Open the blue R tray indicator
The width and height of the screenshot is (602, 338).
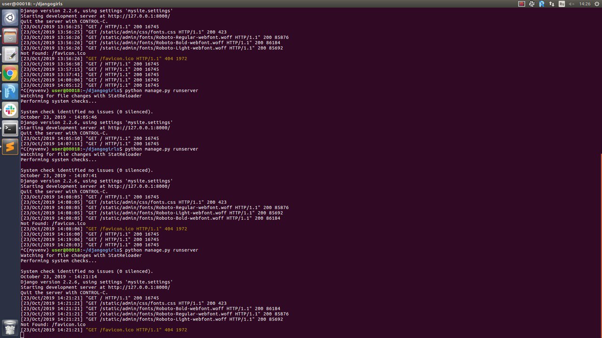(542, 4)
